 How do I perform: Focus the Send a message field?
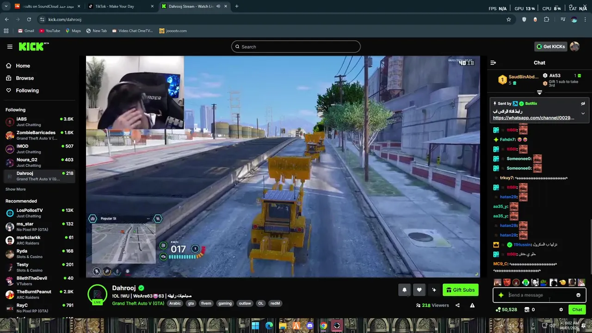click(539, 295)
